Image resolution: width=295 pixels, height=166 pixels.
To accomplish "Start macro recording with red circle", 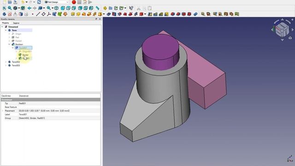I will pos(74,2).
